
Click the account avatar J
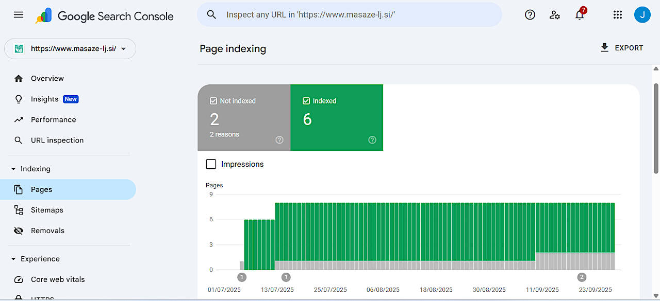[x=642, y=15]
